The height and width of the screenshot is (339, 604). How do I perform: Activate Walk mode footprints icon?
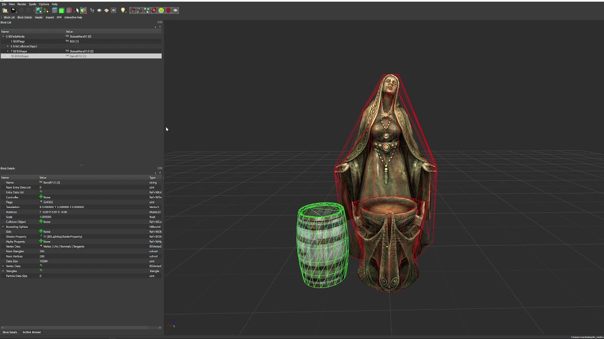point(92,10)
